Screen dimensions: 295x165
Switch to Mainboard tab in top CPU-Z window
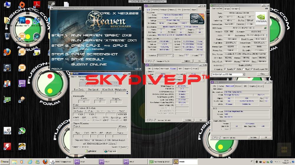(x=163, y=10)
